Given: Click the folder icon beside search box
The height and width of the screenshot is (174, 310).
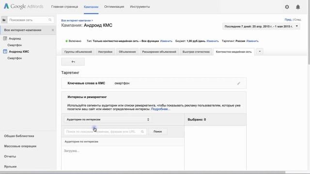Looking at the screenshot, I should (x=4, y=20).
